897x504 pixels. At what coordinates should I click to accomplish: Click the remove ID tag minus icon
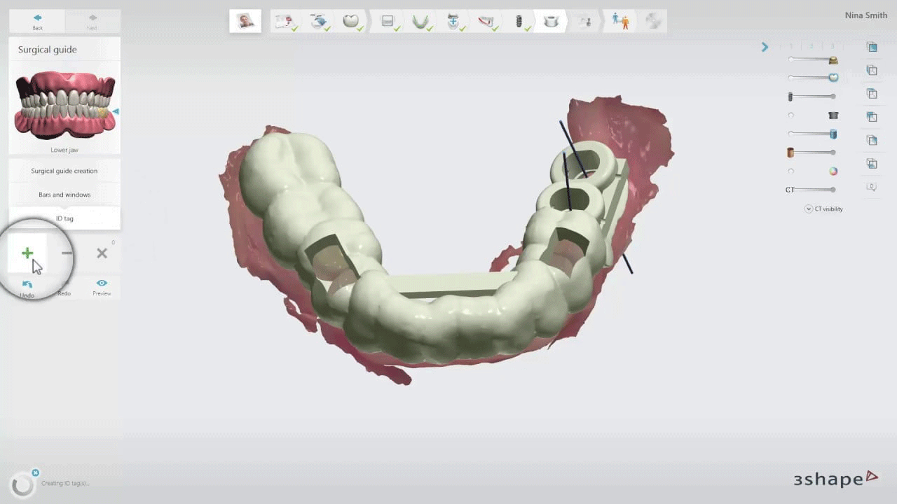[x=67, y=253]
